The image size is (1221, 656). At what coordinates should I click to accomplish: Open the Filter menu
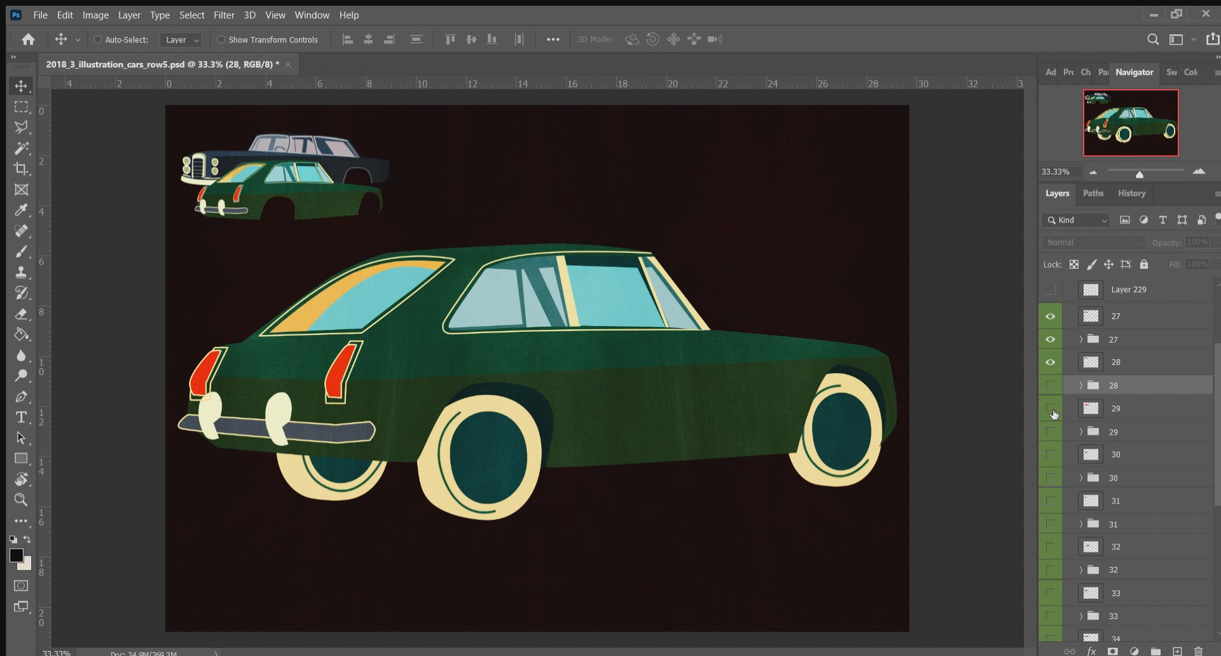click(224, 15)
